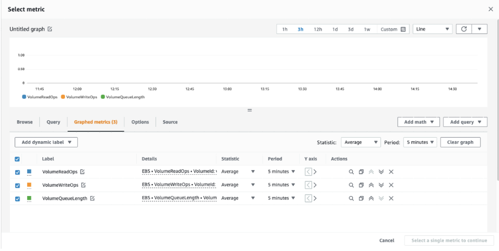The image size is (499, 251).
Task: Search the VolumeReadOps metric in row actions
Action: pyautogui.click(x=351, y=172)
